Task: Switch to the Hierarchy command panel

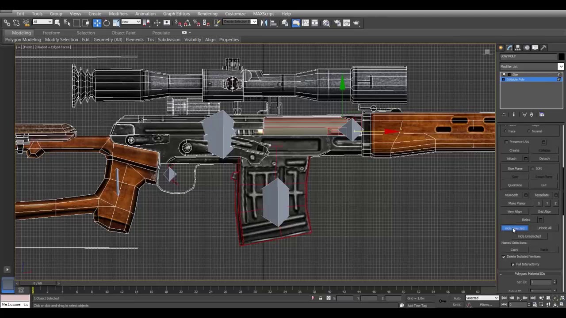Action: (517, 47)
